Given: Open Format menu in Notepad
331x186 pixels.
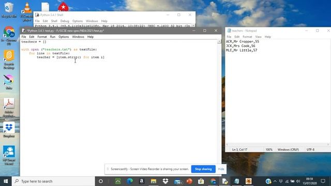Looking at the screenshot, I should (x=247, y=37).
